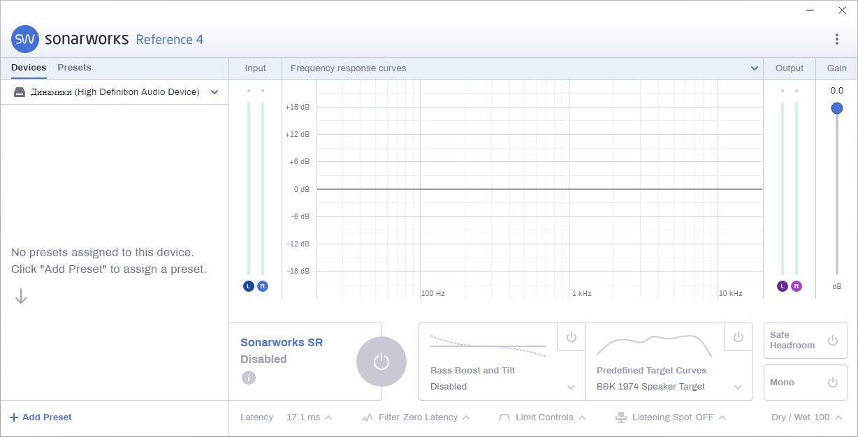
Task: Click the speaker device icon beside Динамики
Action: pos(20,92)
